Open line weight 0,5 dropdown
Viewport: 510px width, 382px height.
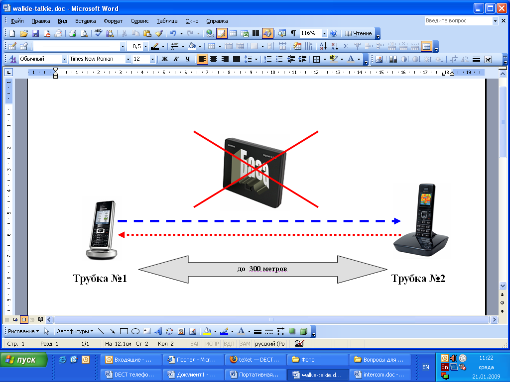pyautogui.click(x=146, y=46)
